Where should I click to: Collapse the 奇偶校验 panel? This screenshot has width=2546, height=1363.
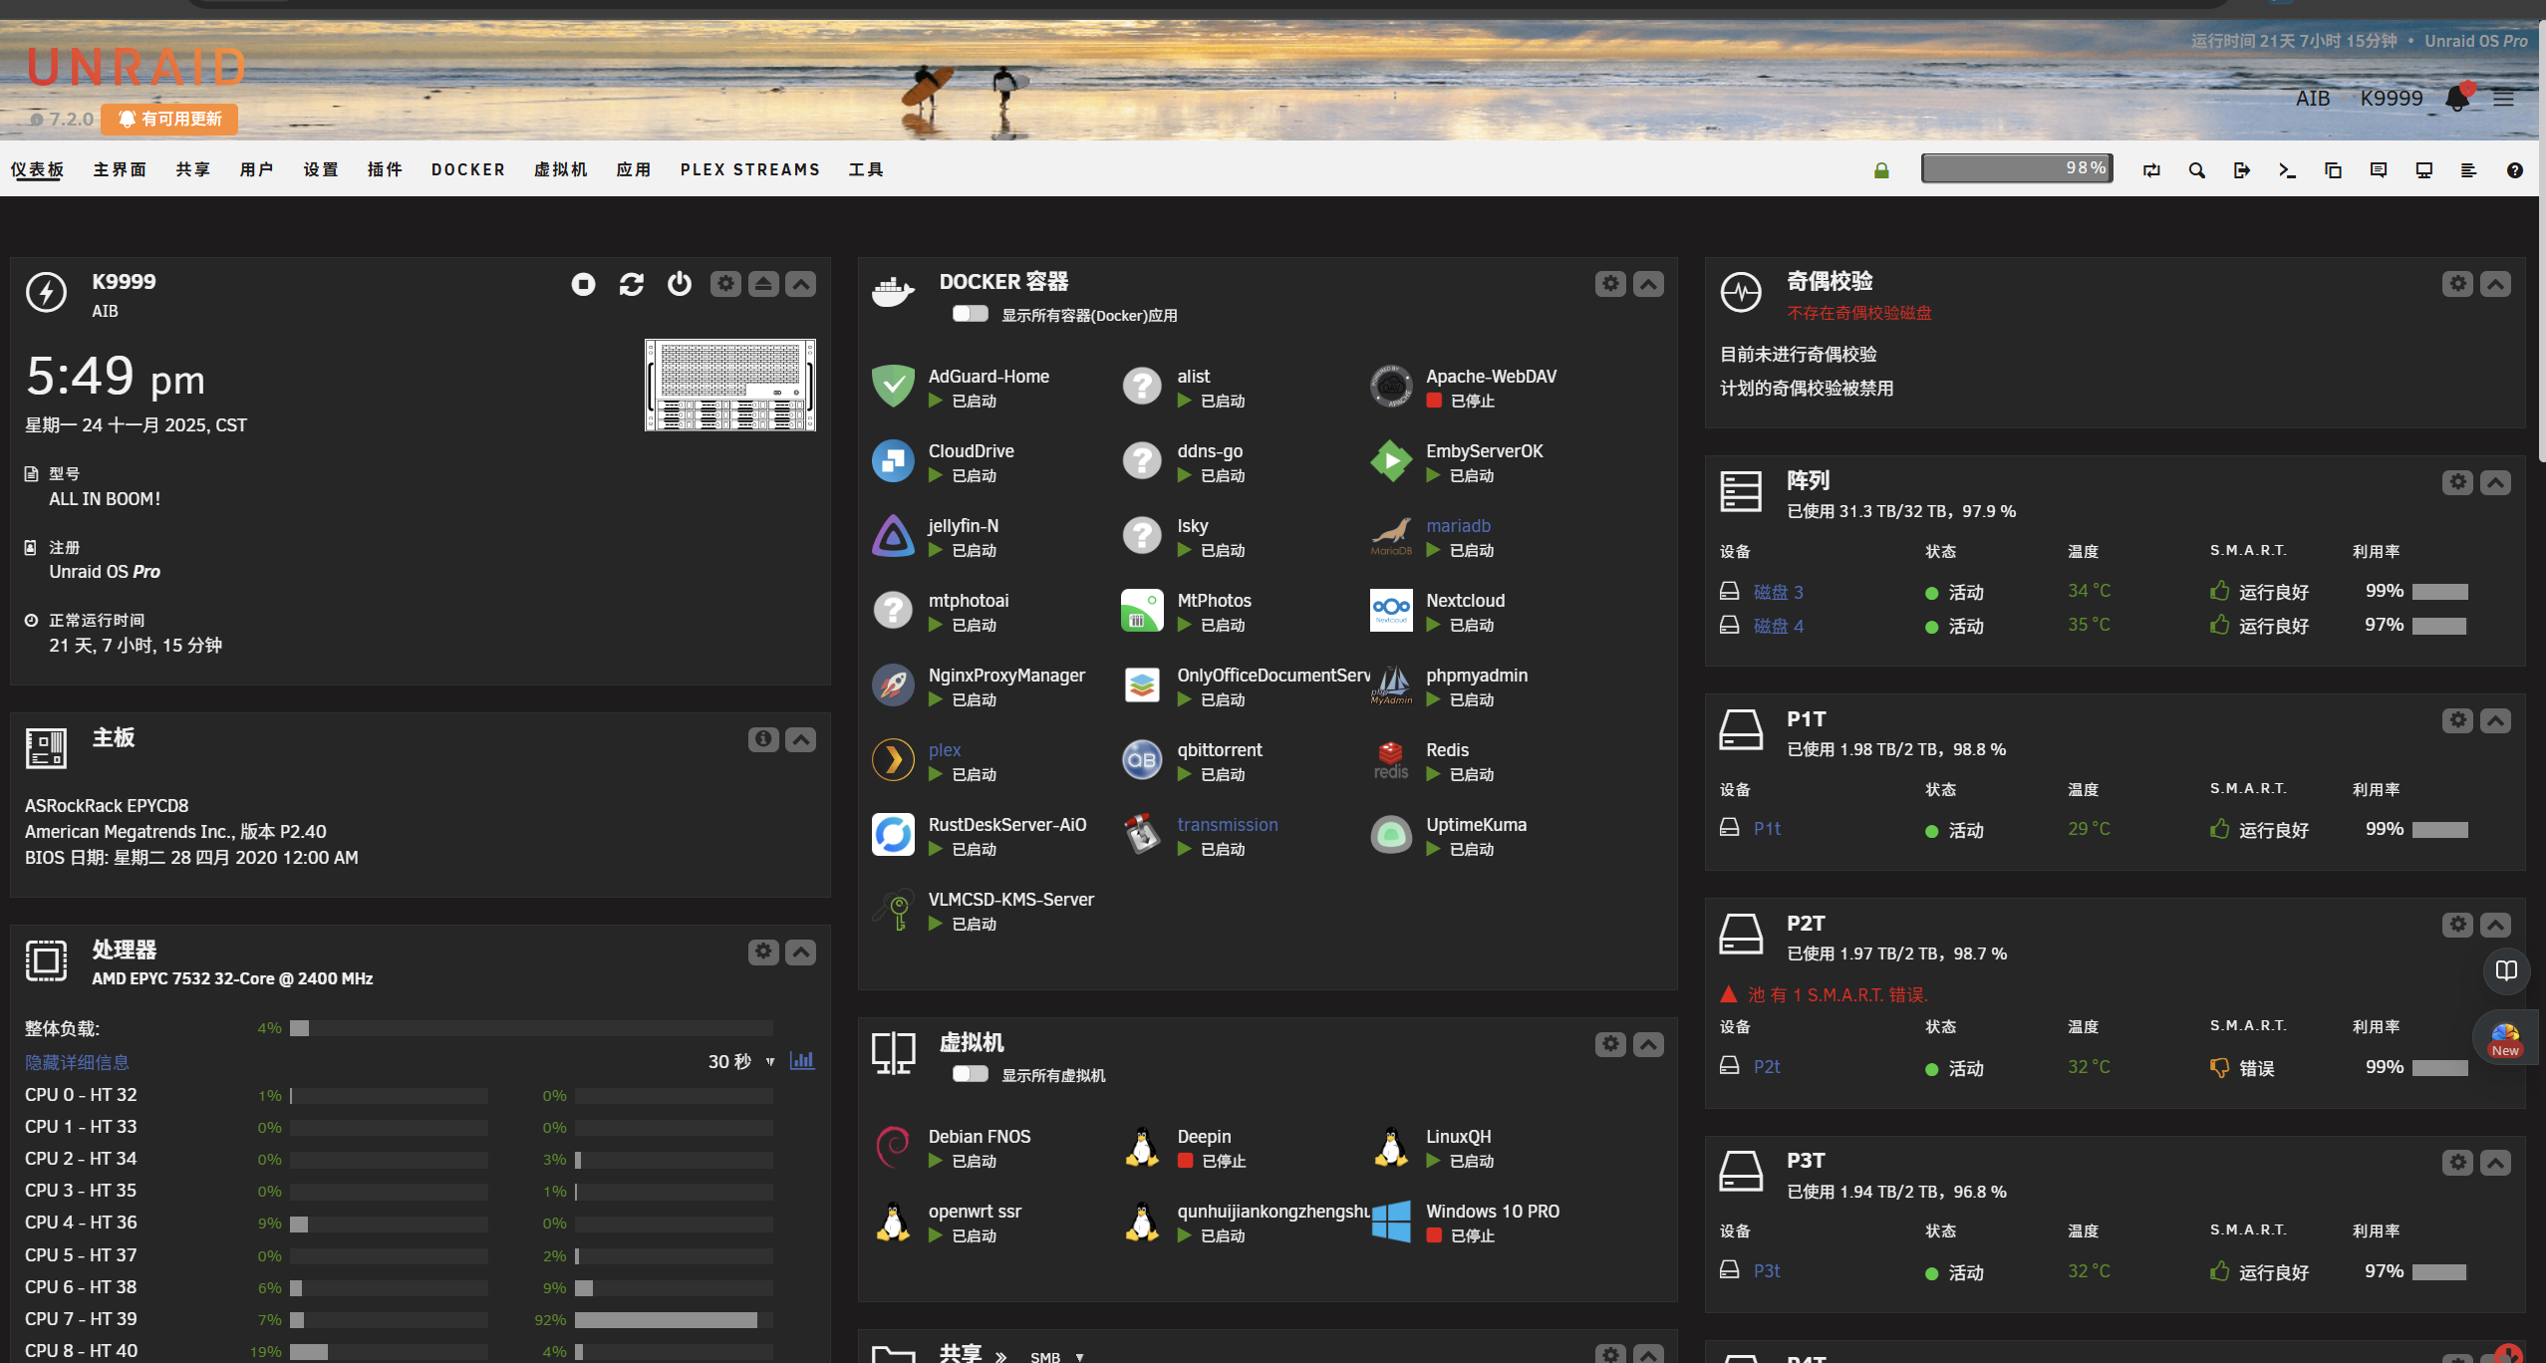(2495, 285)
